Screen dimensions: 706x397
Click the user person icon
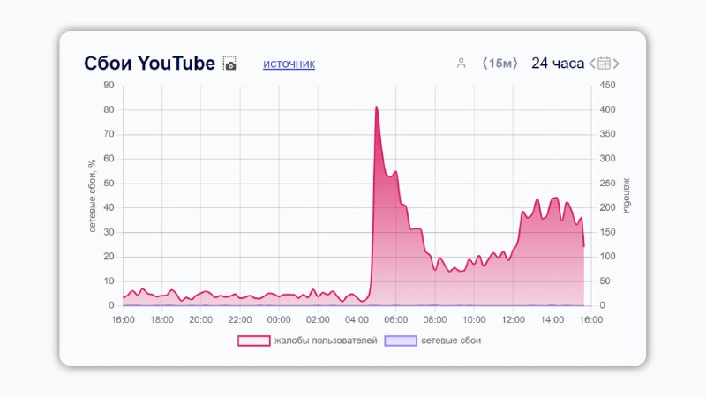(461, 63)
